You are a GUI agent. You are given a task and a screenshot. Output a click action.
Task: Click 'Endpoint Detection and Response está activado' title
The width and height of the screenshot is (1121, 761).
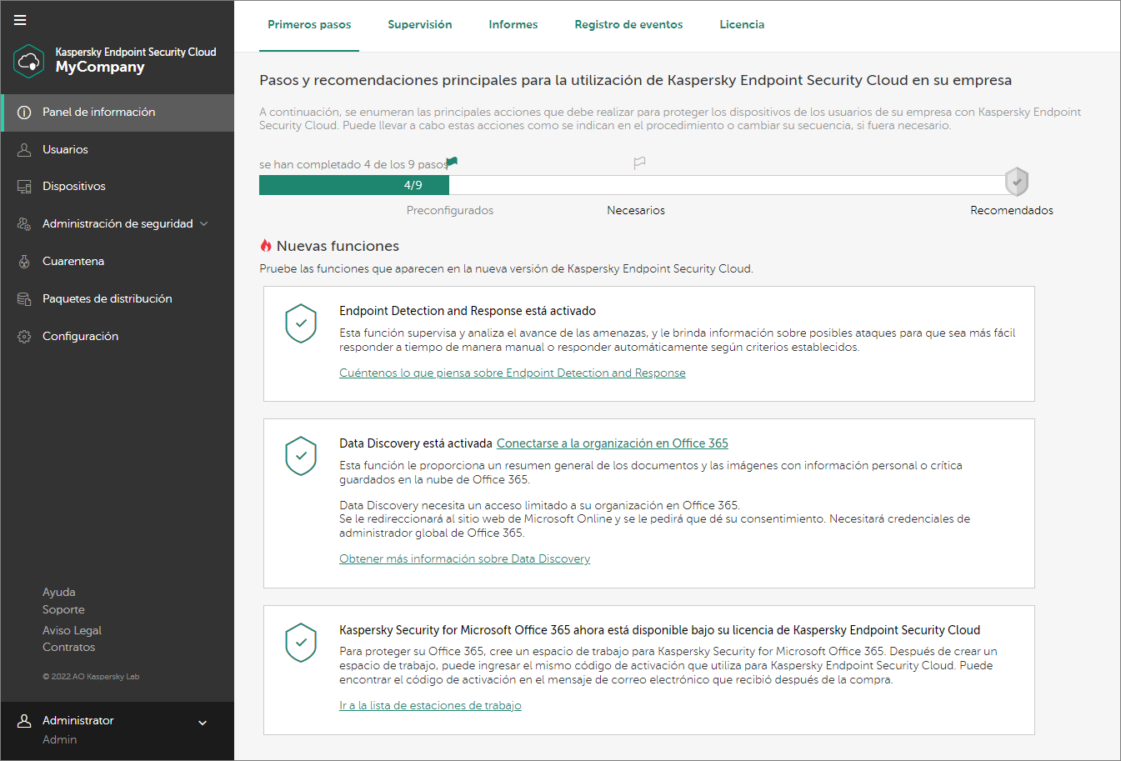[x=468, y=311]
